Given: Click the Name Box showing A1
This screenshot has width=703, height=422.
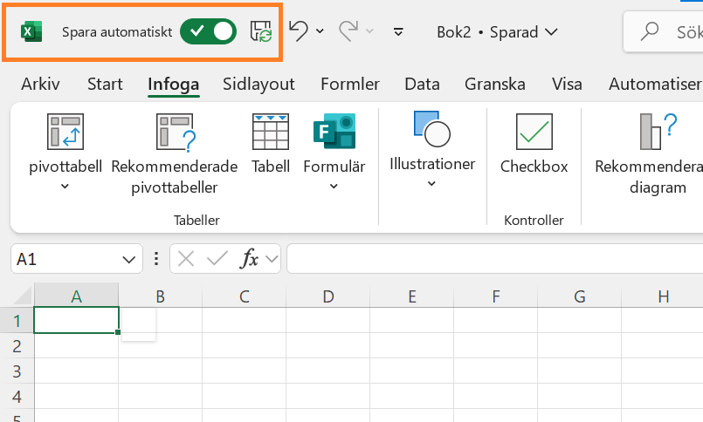Looking at the screenshot, I should tap(65, 259).
